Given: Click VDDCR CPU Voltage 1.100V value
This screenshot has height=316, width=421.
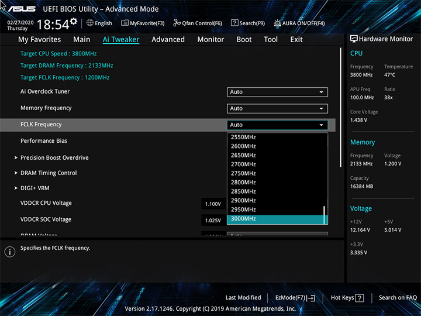Looking at the screenshot, I should point(213,204).
